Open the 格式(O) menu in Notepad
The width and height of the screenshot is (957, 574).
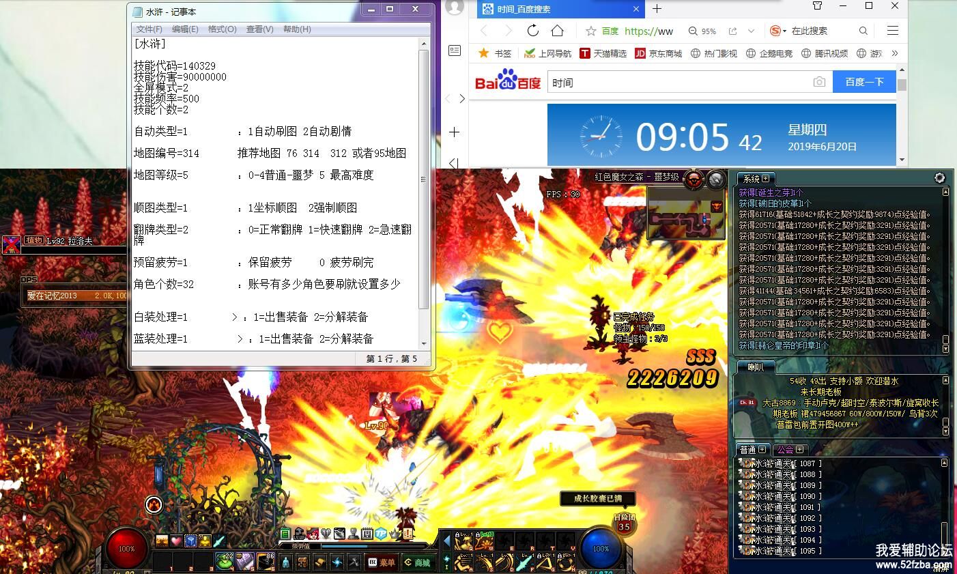223,29
